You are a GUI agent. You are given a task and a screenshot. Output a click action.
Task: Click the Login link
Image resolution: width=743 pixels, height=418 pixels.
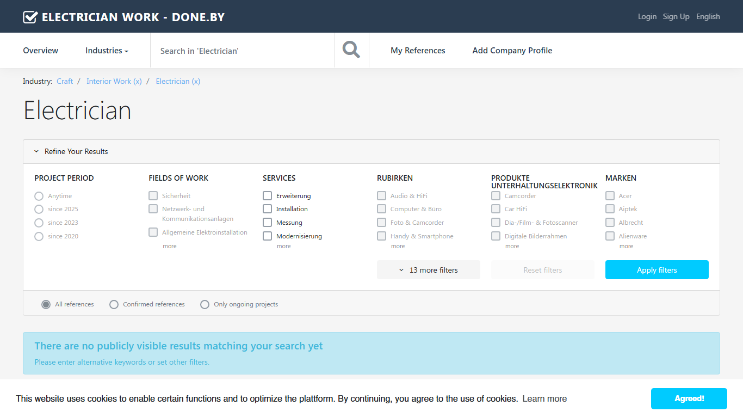pos(647,16)
